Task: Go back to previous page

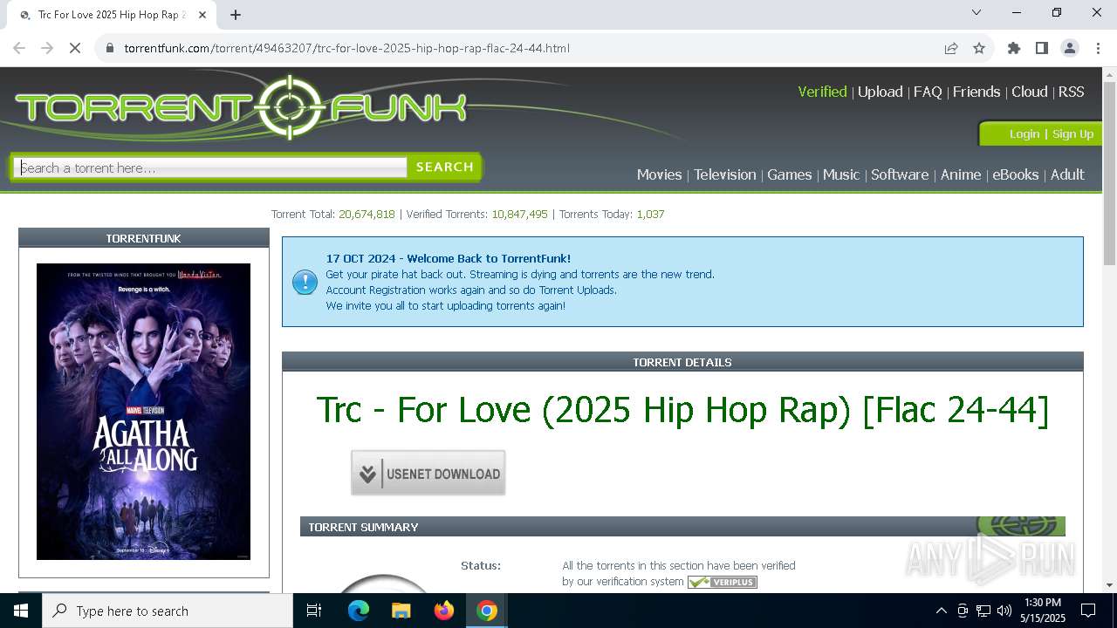Action: 19,48
